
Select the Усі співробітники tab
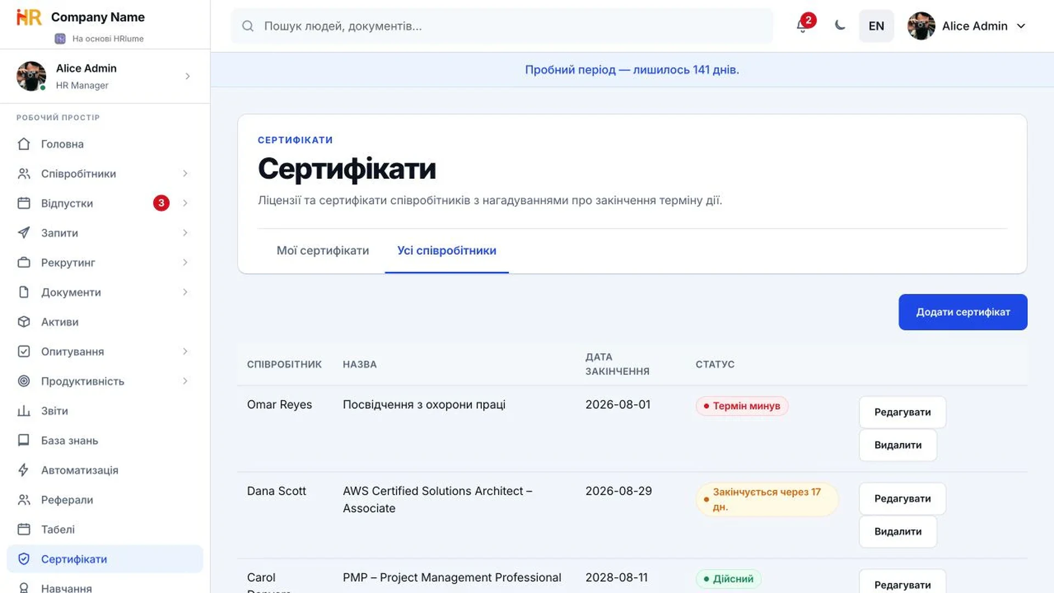(x=447, y=250)
